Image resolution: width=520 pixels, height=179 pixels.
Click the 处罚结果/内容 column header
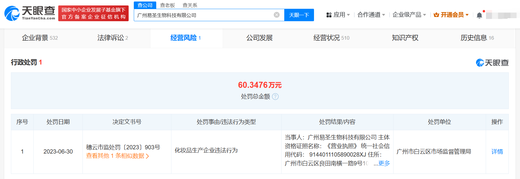pos(337,122)
